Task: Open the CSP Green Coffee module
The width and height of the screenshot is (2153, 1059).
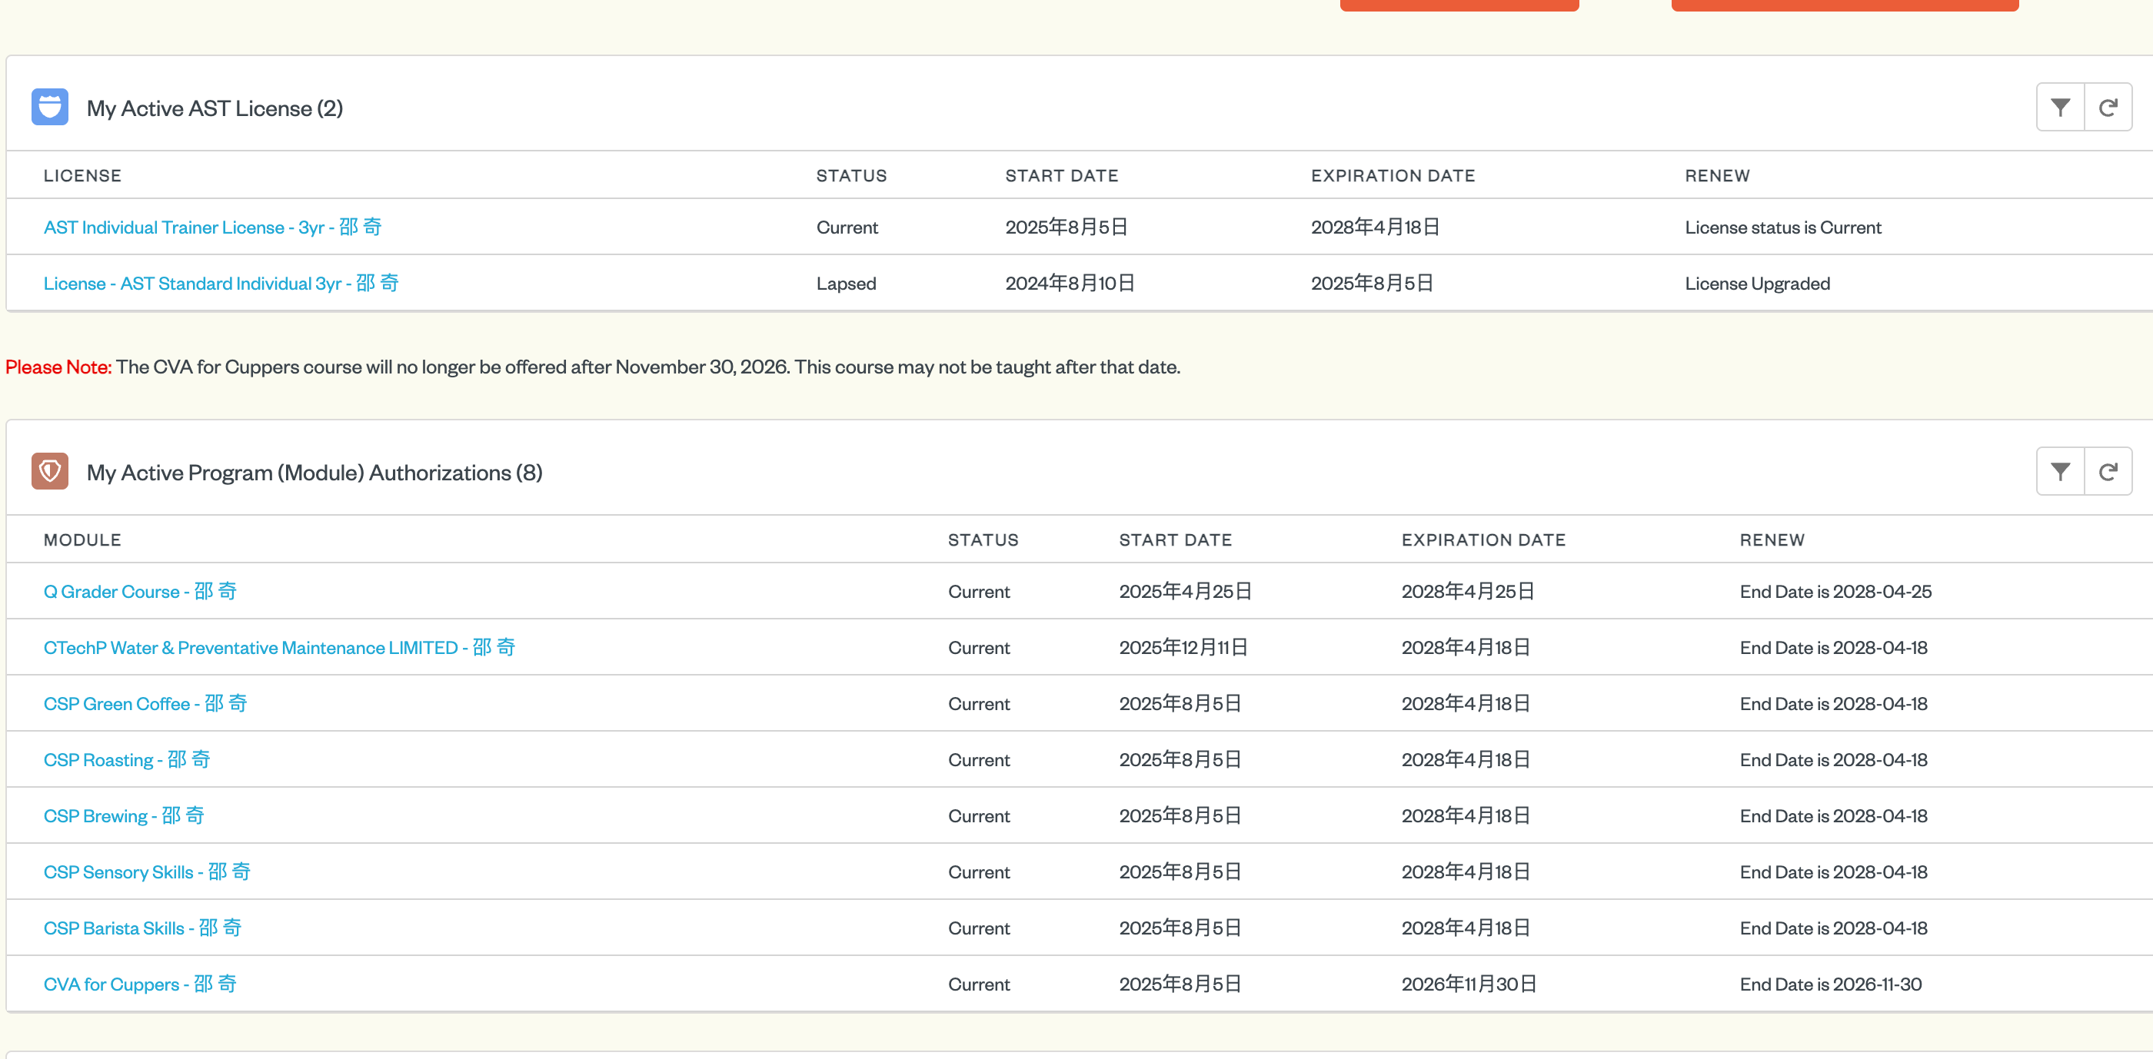Action: (x=145, y=703)
